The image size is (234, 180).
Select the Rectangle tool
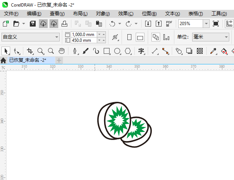click(107, 51)
